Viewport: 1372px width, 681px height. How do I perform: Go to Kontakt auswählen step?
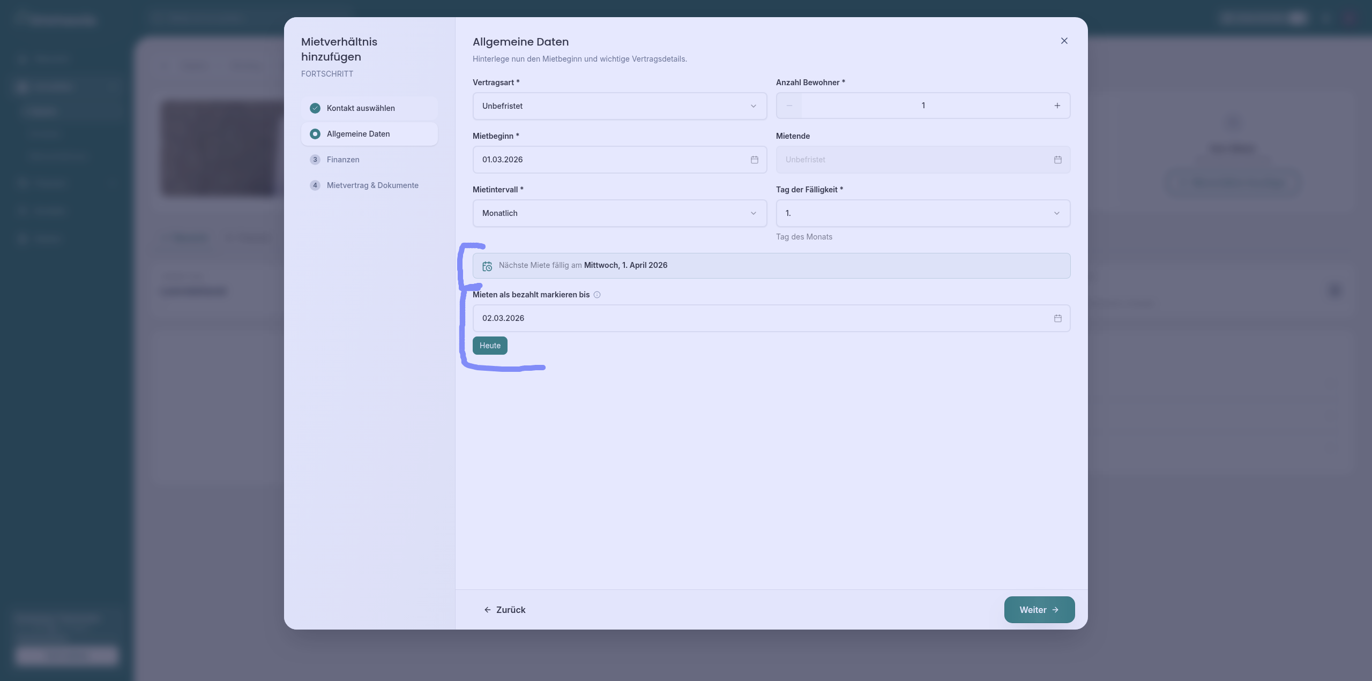(x=361, y=108)
